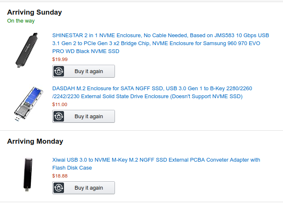Click the $19.99 price text
This screenshot has width=283, height=203.
pyautogui.click(x=60, y=59)
